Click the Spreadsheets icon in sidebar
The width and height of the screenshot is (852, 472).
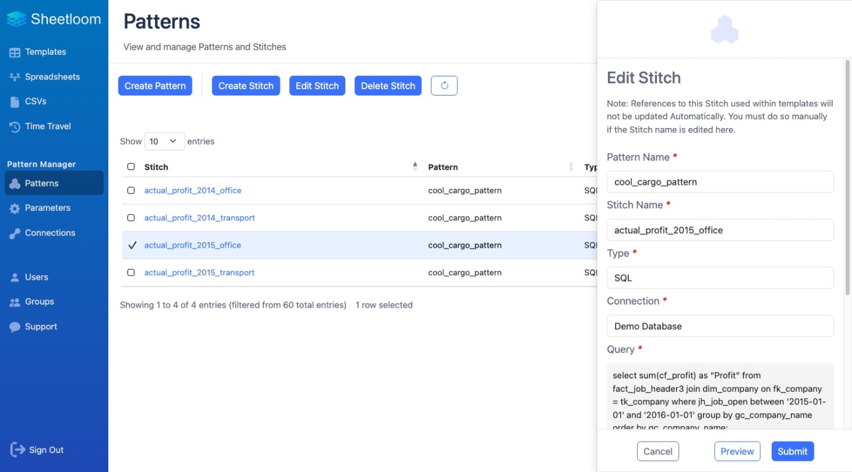(15, 77)
